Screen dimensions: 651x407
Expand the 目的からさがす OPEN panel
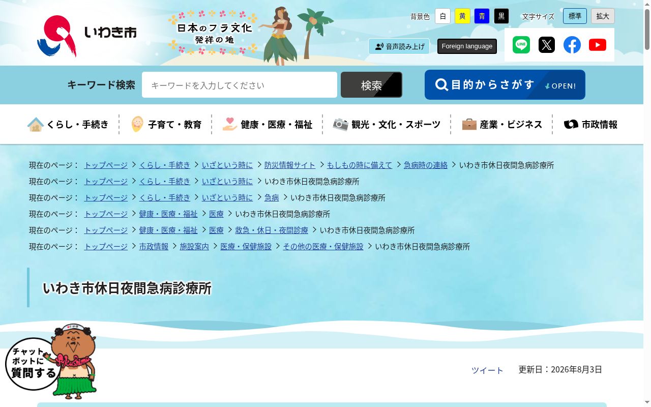pos(505,84)
